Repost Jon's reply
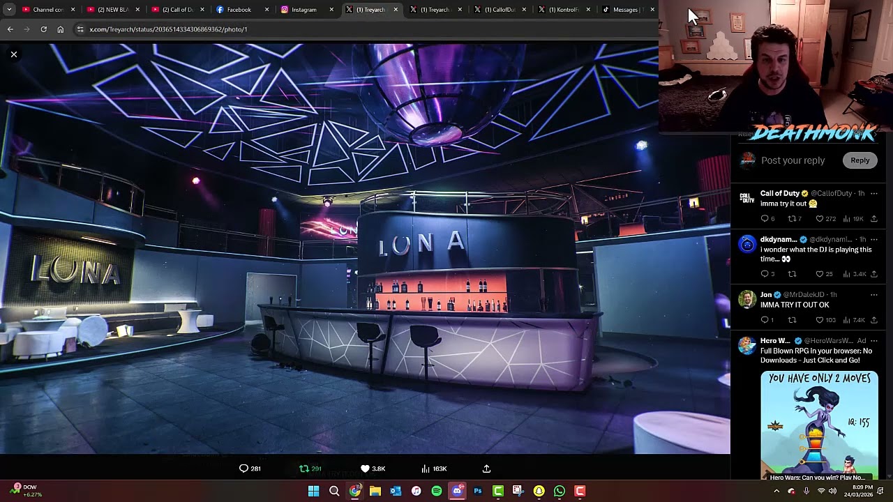 (792, 320)
